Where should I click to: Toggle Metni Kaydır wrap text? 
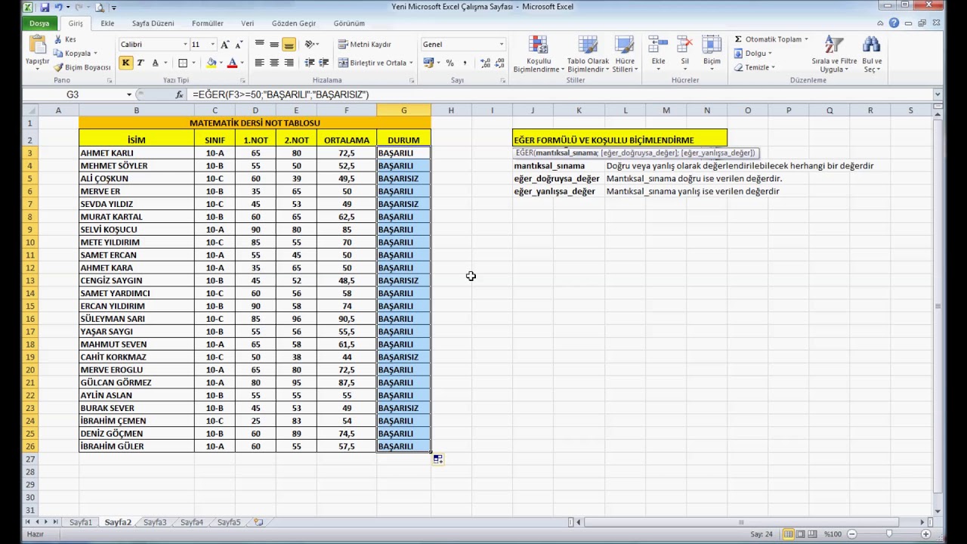click(365, 45)
